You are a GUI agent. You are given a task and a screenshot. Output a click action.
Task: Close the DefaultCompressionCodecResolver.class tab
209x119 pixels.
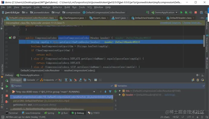tap(56, 18)
